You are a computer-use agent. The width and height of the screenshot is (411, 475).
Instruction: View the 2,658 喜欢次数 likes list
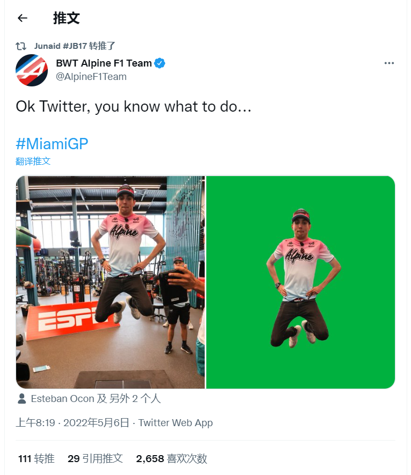click(171, 458)
